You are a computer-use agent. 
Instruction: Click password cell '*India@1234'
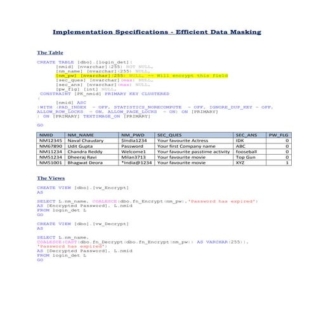(x=136, y=162)
